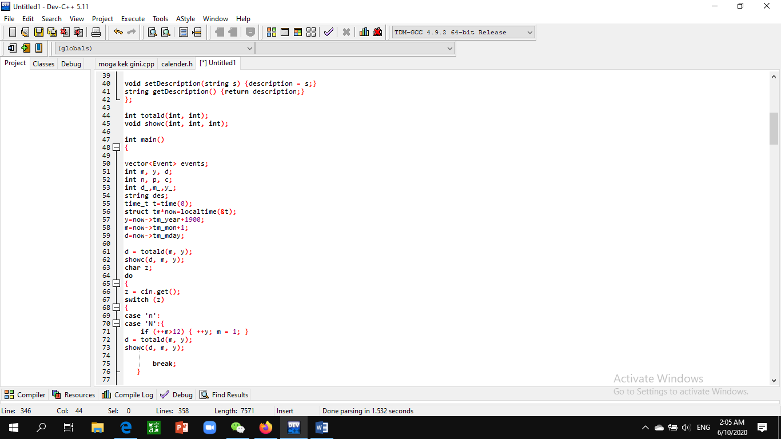Switch to the Classes sidebar tab
781x439 pixels.
point(43,64)
